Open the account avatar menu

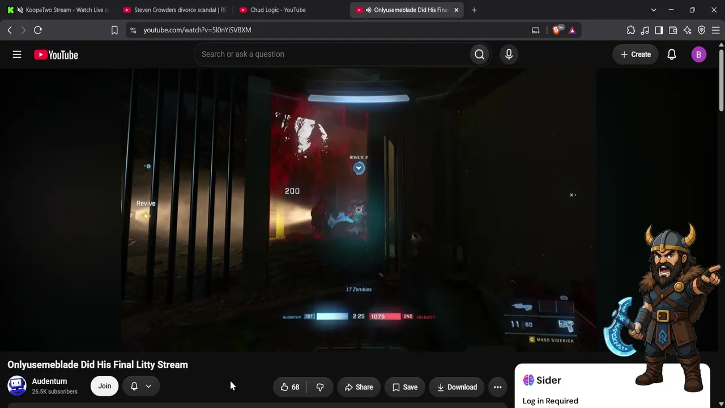(x=698, y=54)
